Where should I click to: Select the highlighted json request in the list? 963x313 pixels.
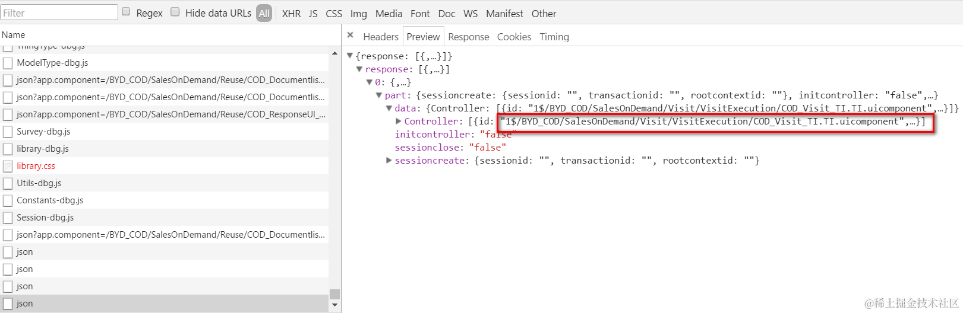click(164, 304)
